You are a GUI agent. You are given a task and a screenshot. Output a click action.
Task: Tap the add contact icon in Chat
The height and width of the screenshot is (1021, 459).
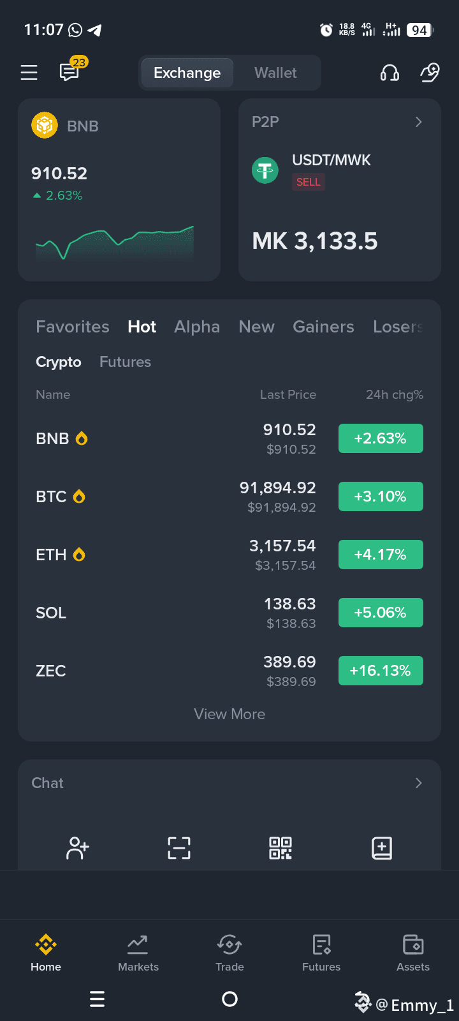tap(78, 848)
